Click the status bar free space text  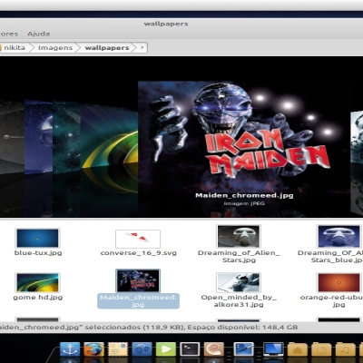[x=242, y=328]
